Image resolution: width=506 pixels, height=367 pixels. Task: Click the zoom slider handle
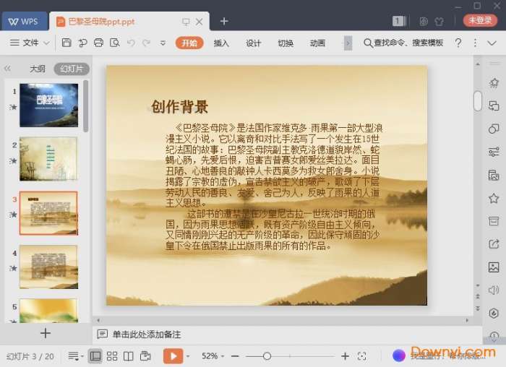267,356
